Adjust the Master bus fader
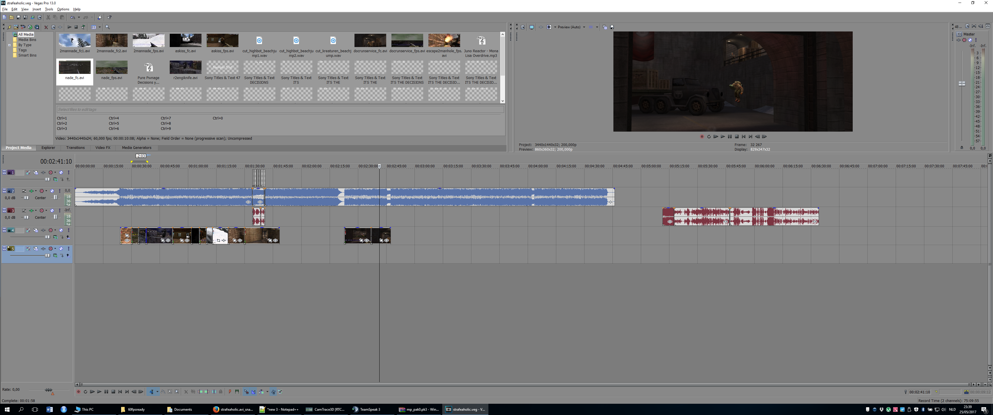 [x=962, y=84]
